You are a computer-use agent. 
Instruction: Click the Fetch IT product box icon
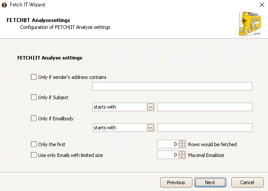pos(250,24)
